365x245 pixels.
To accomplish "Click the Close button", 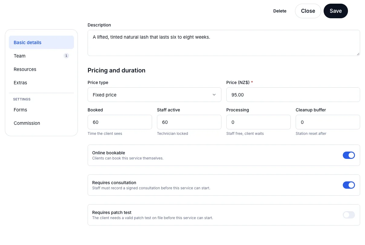I will 308,11.
